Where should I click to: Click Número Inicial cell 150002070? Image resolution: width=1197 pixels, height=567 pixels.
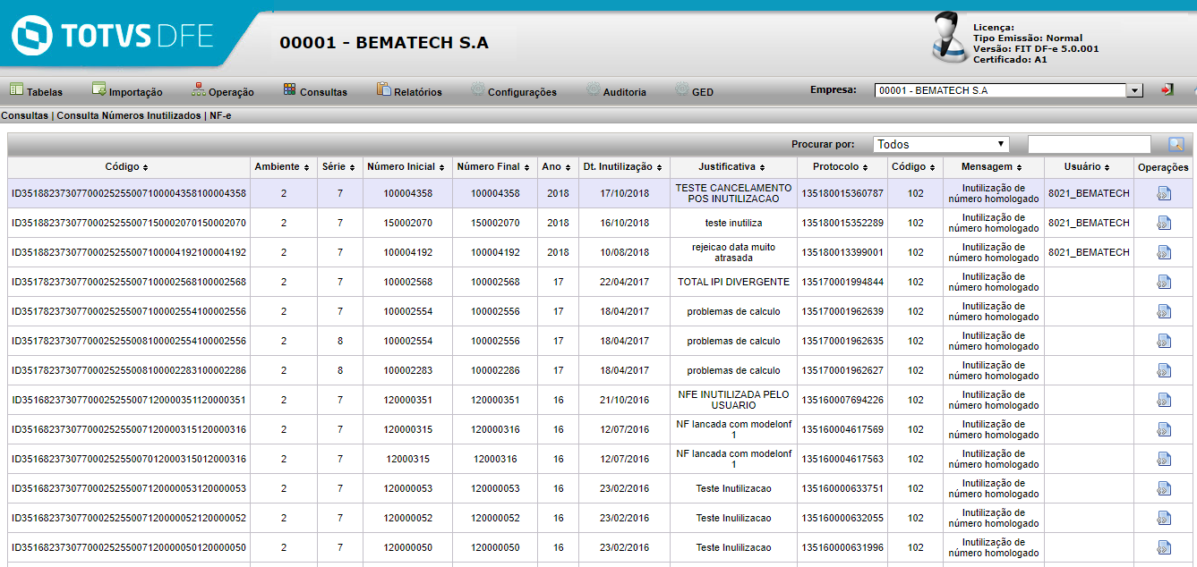(x=408, y=223)
